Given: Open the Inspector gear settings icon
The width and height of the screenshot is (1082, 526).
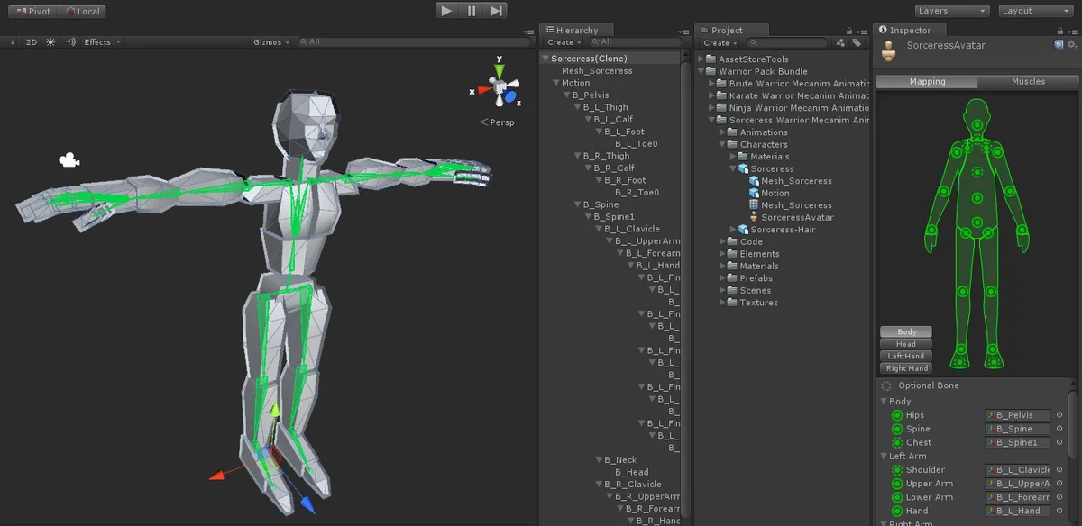Looking at the screenshot, I should (x=1071, y=44).
